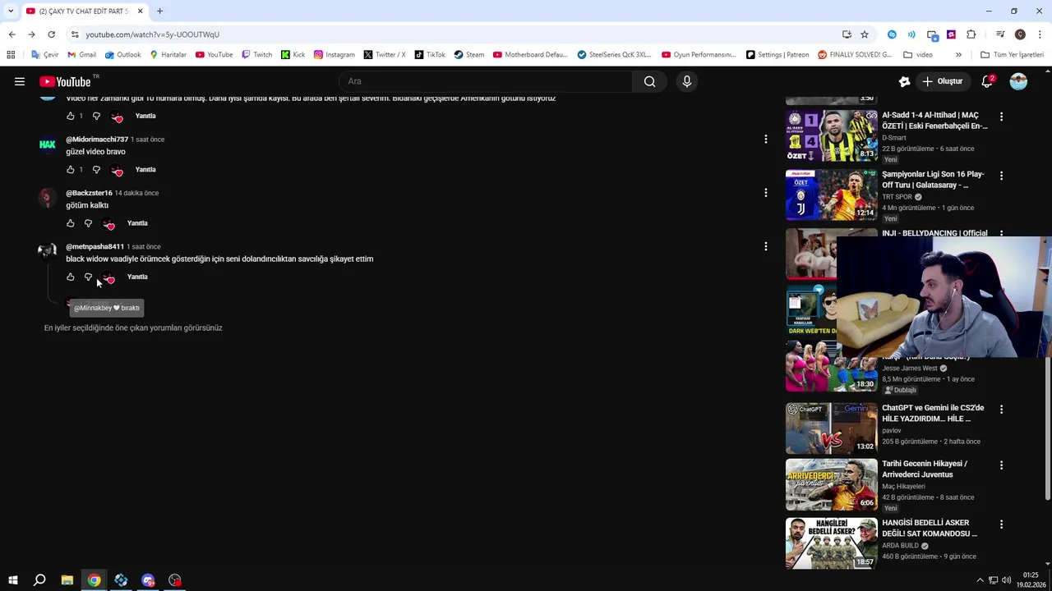Viewport: 1052px width, 591px height.
Task: Click the search magnifier button
Action: [649, 81]
